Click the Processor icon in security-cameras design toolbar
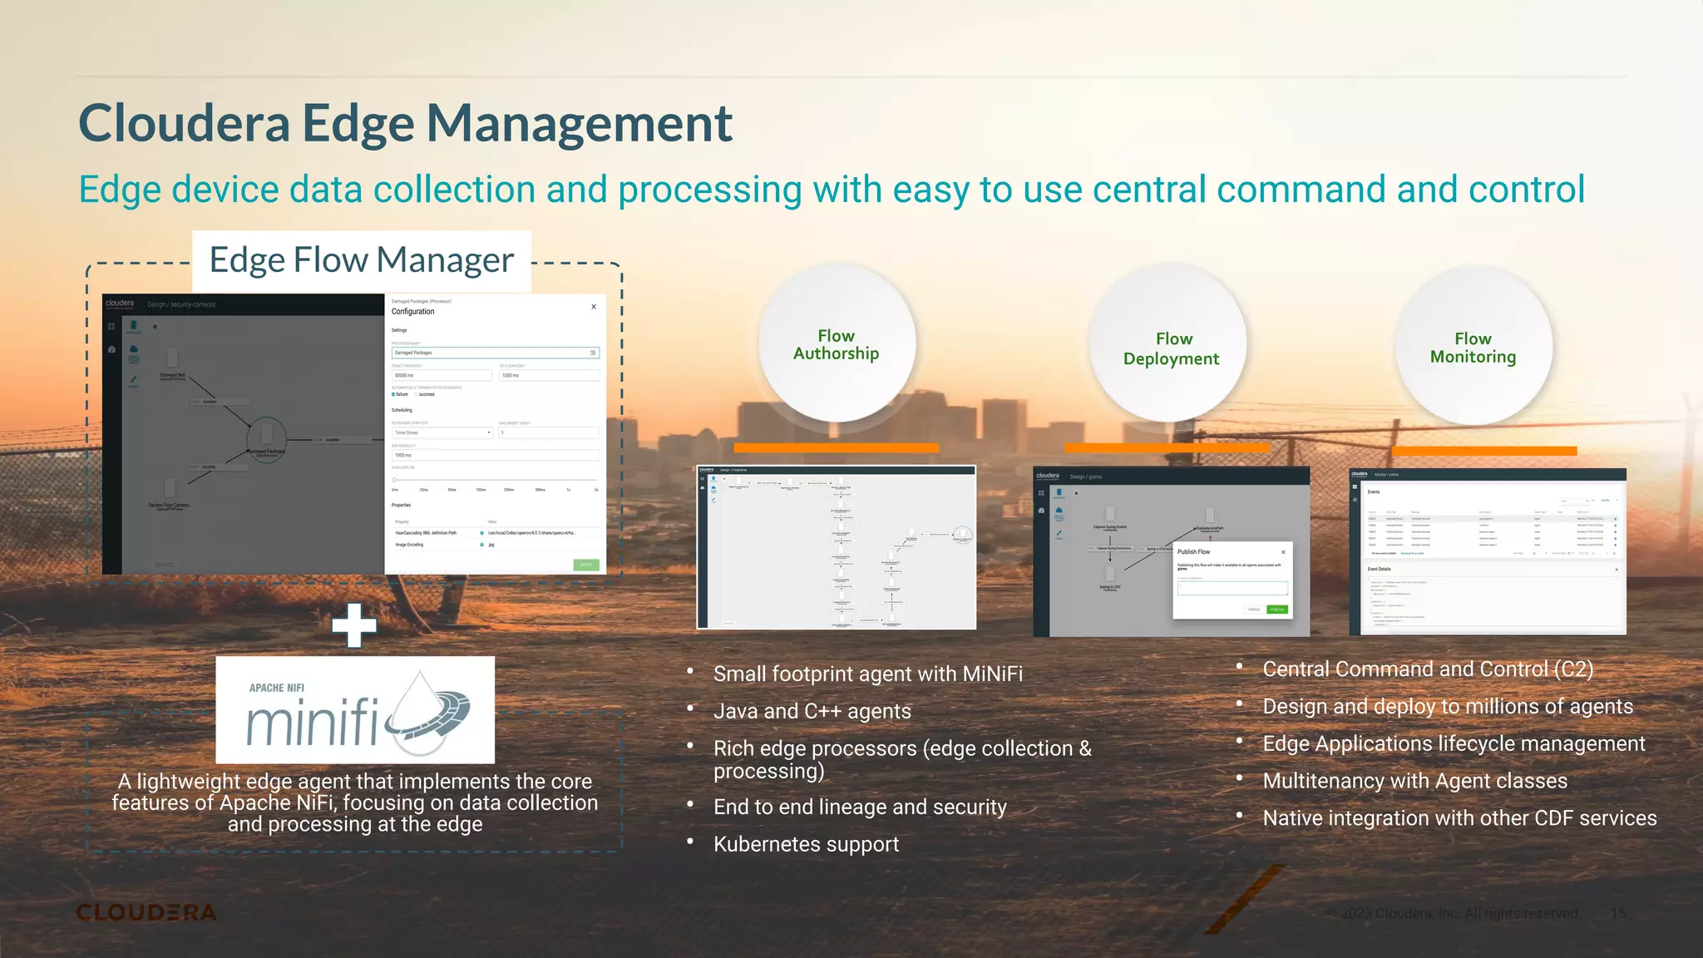Screen dimensions: 1703x958 [134, 325]
